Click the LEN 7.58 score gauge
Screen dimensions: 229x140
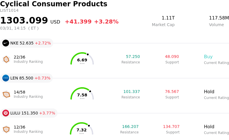pyautogui.click(x=82, y=94)
